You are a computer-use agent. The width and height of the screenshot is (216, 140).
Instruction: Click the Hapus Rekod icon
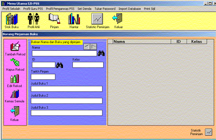tap(15, 62)
